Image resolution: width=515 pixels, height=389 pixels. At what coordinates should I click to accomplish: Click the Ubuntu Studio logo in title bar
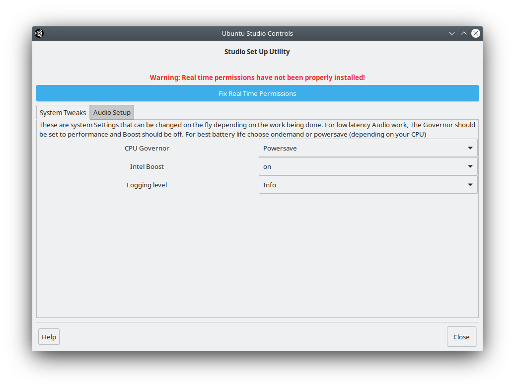click(x=39, y=33)
